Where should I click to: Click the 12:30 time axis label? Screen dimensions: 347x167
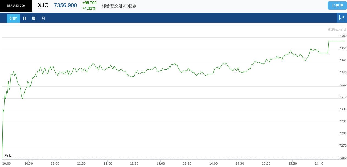point(134,163)
